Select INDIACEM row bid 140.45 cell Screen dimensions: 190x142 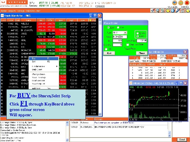(41, 50)
